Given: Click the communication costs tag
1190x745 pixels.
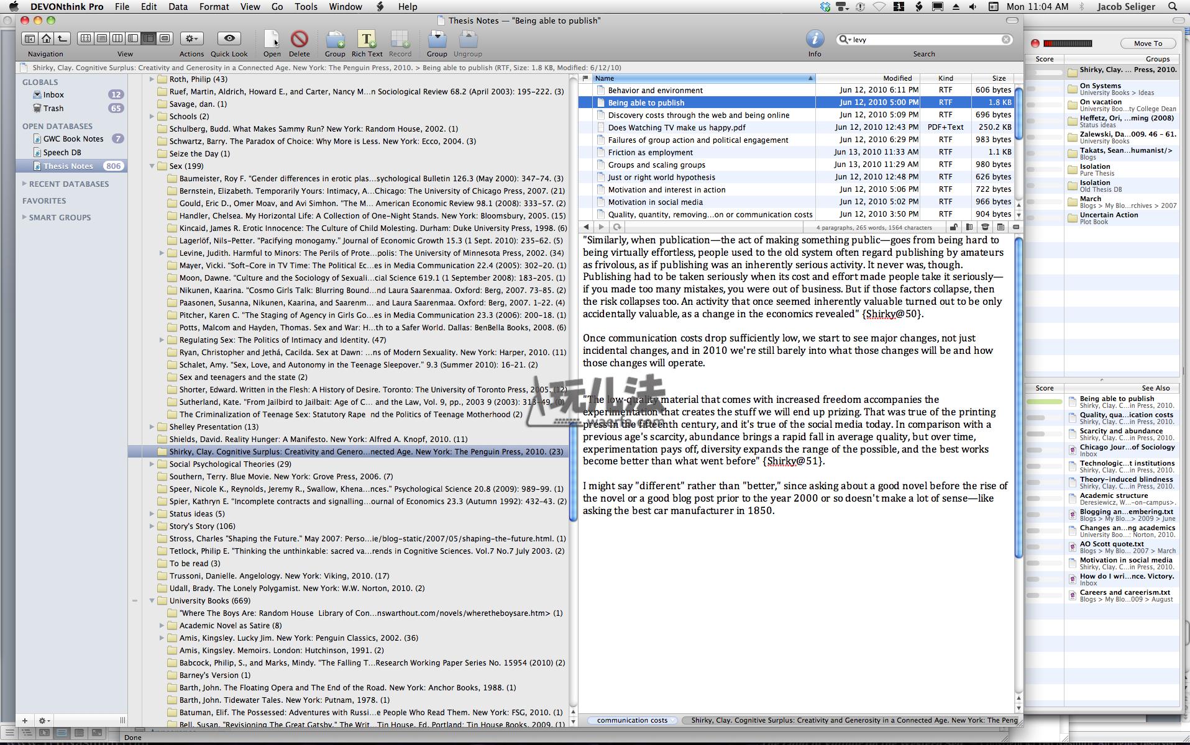Looking at the screenshot, I should 632,720.
